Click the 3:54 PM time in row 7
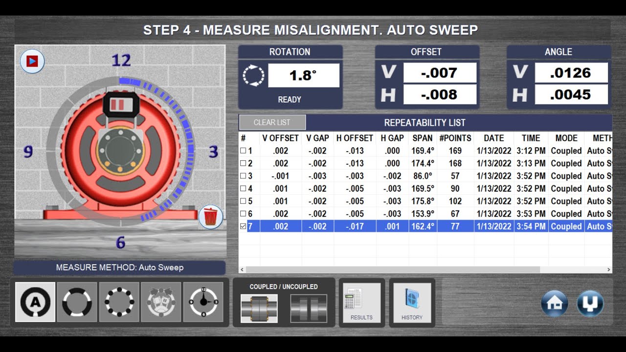Screen dimensions: 626x352 [531, 226]
